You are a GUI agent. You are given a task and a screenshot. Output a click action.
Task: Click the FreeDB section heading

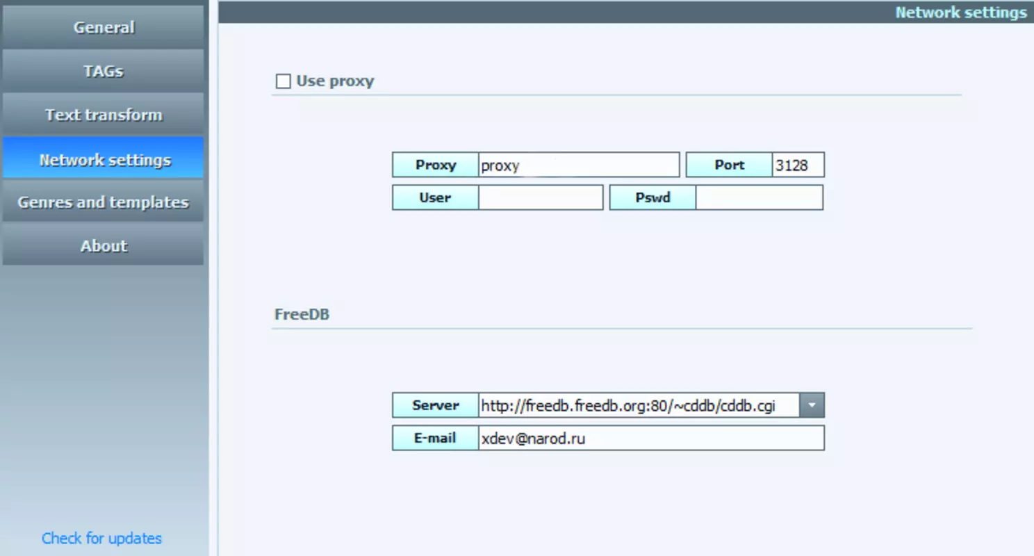tap(302, 314)
